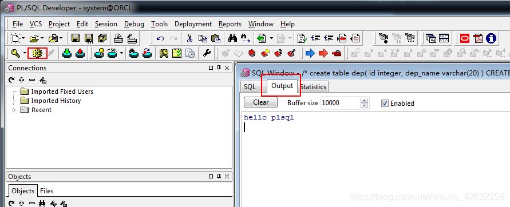Screen dimensions: 510x207
Task: Open the Window menu
Action: point(261,24)
